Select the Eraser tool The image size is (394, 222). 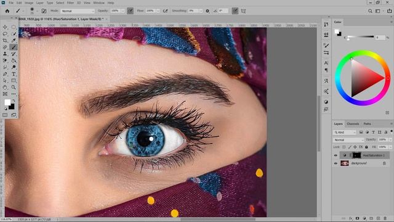5,60
